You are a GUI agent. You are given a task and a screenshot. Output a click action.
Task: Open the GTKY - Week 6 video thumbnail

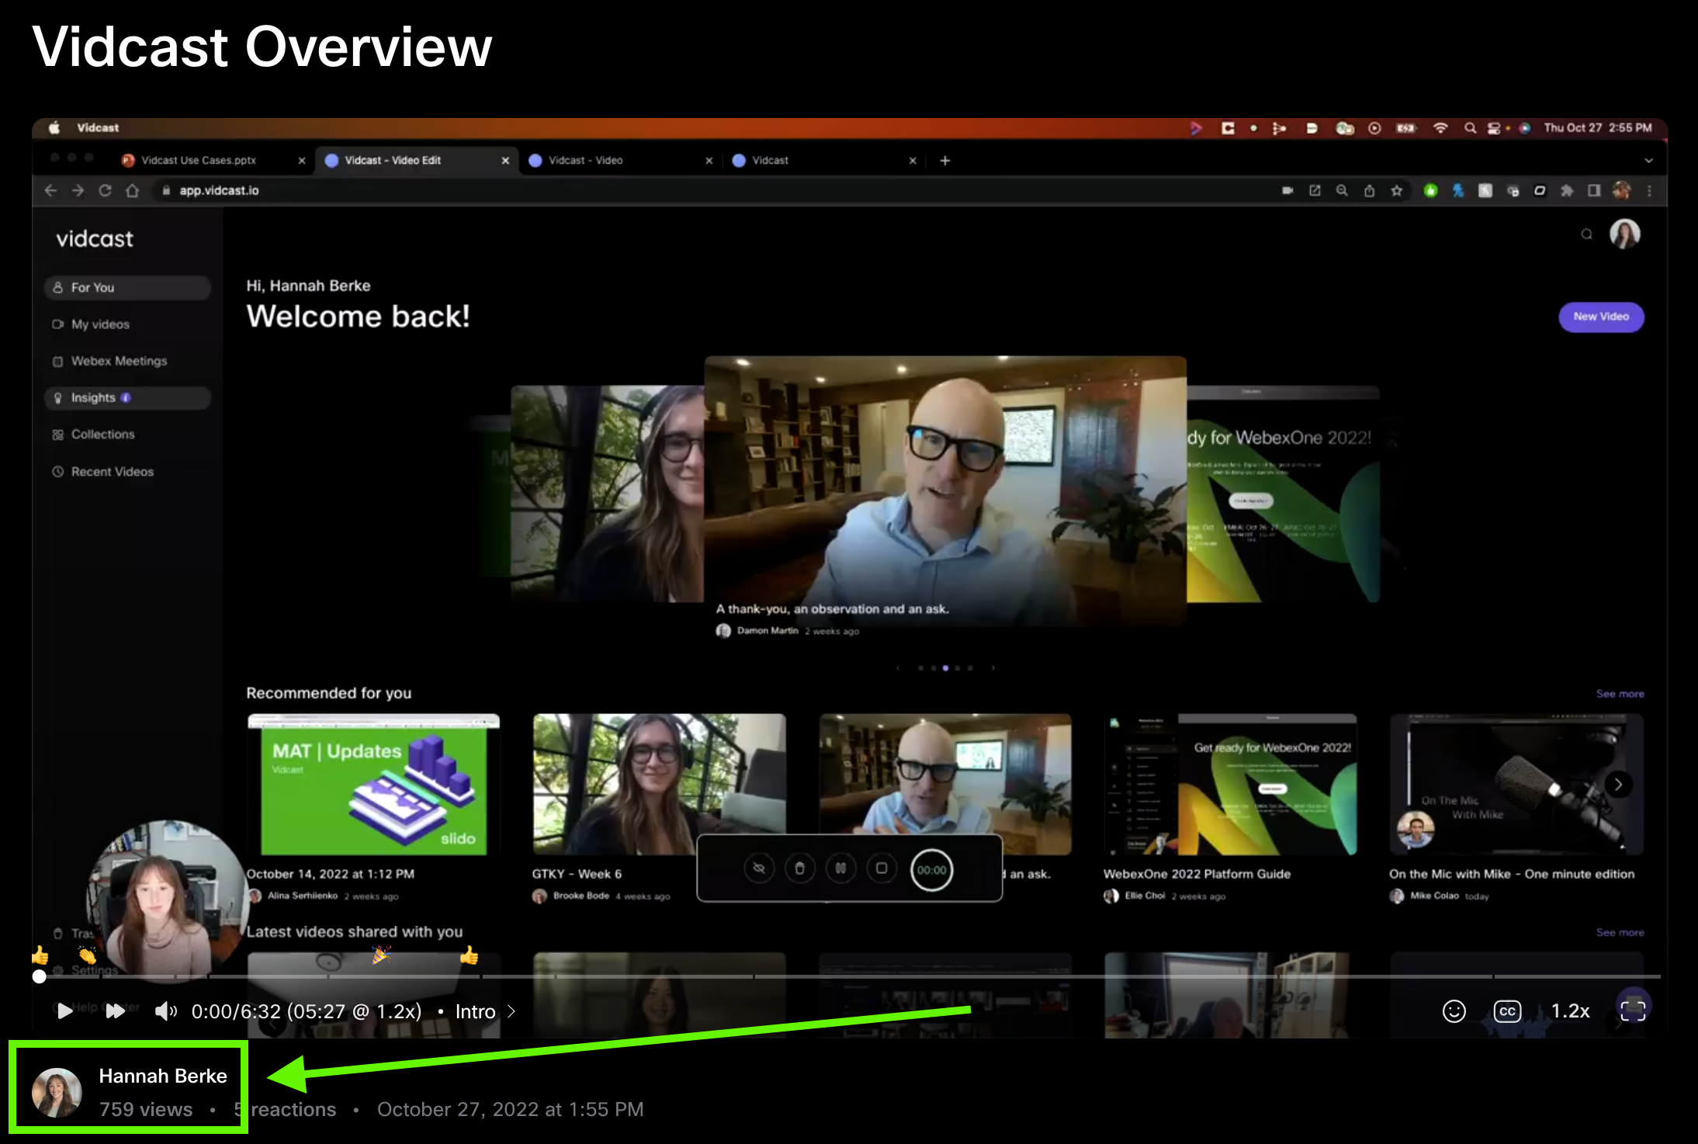click(659, 785)
